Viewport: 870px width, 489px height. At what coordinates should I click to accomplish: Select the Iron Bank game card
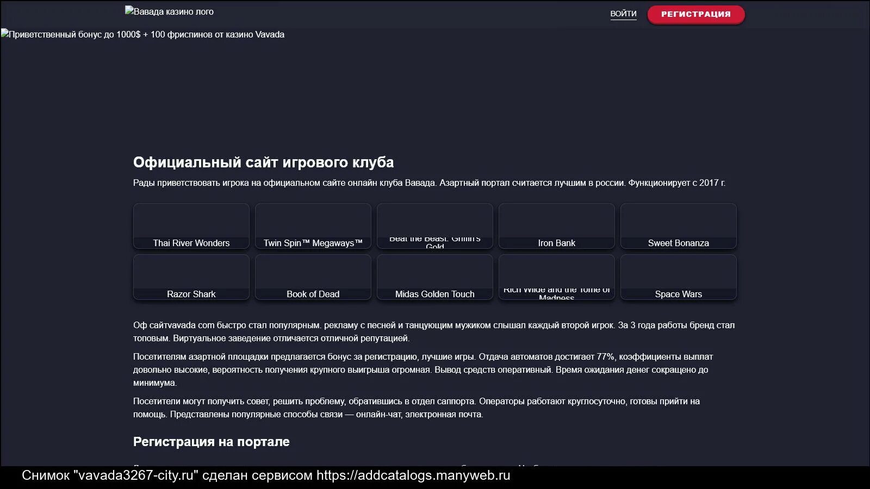coord(557,226)
